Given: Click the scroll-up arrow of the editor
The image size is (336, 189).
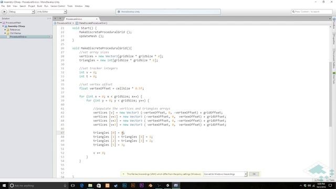Looking at the screenshot, I should click(330, 27).
